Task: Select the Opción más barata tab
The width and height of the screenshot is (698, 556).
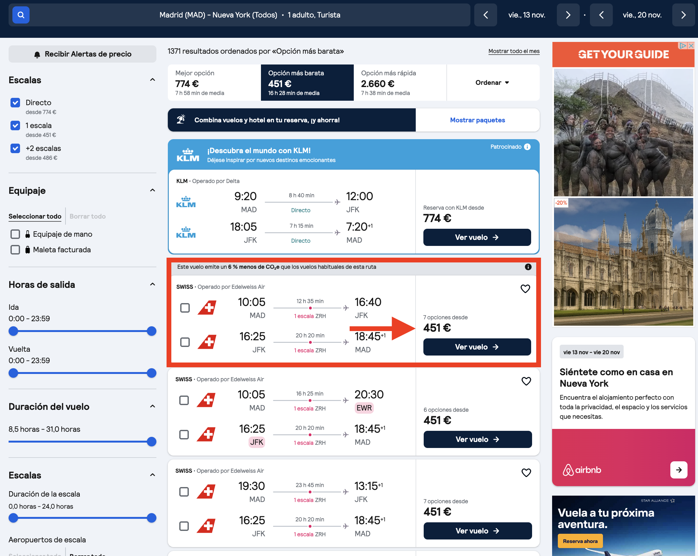Action: tap(307, 83)
